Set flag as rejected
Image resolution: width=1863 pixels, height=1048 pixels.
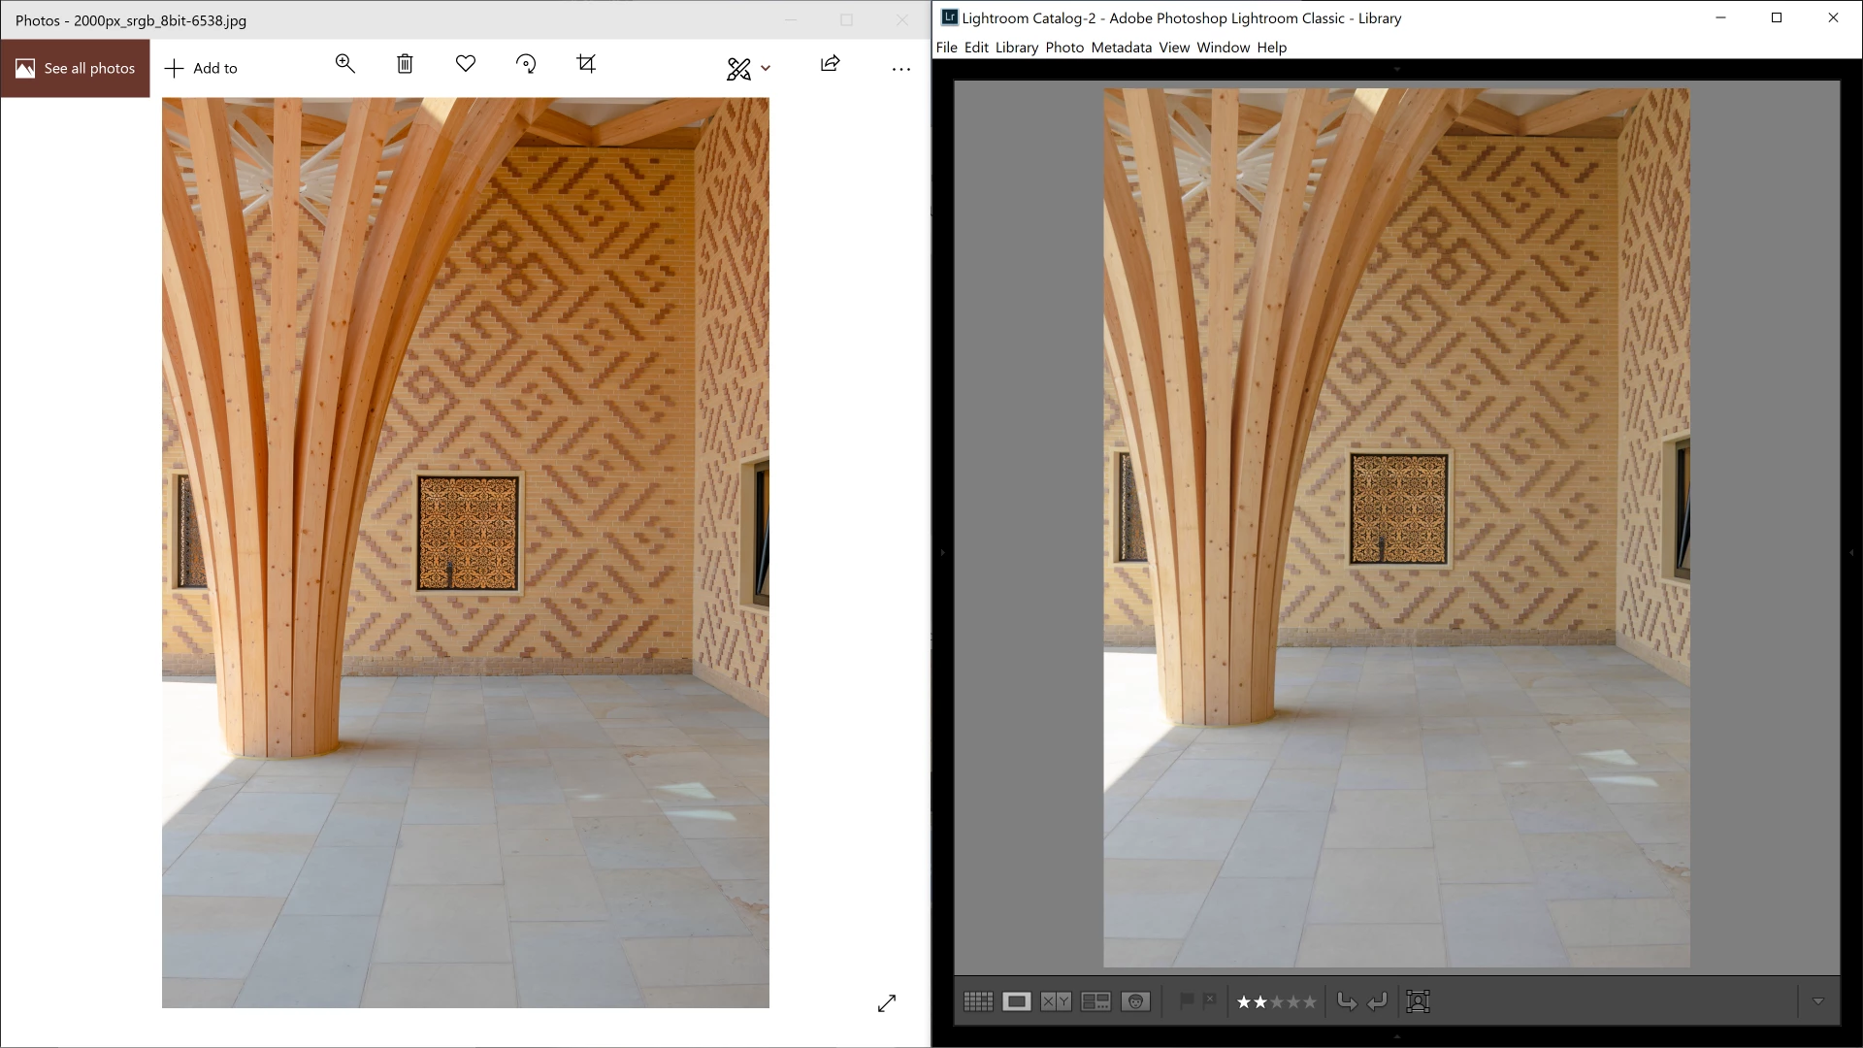[x=1209, y=1000]
